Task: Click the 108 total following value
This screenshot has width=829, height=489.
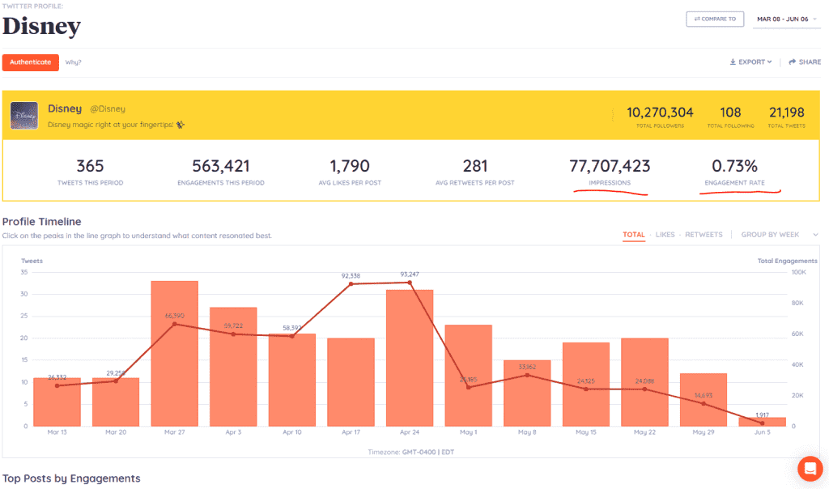Action: 731,113
